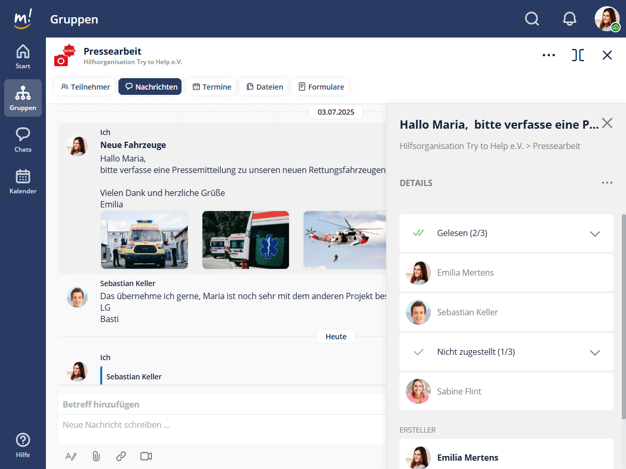
Task: Start a video call with camera icon
Action: (x=146, y=456)
